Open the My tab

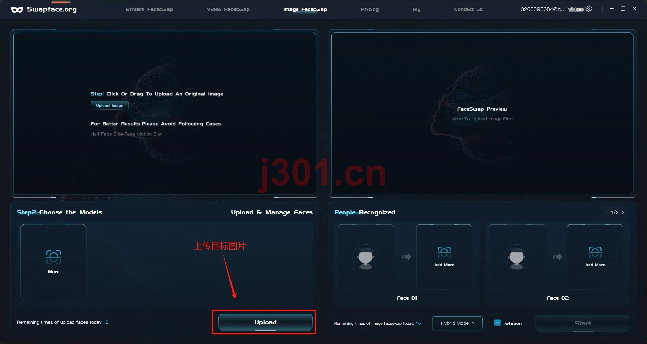click(x=417, y=9)
